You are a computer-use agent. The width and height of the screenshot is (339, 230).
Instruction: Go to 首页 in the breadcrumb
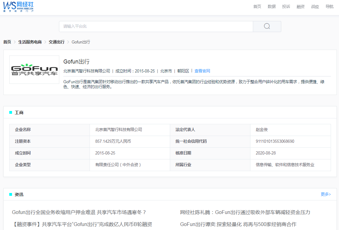tap(7, 42)
